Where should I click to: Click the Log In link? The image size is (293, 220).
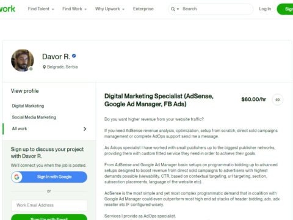(x=265, y=9)
